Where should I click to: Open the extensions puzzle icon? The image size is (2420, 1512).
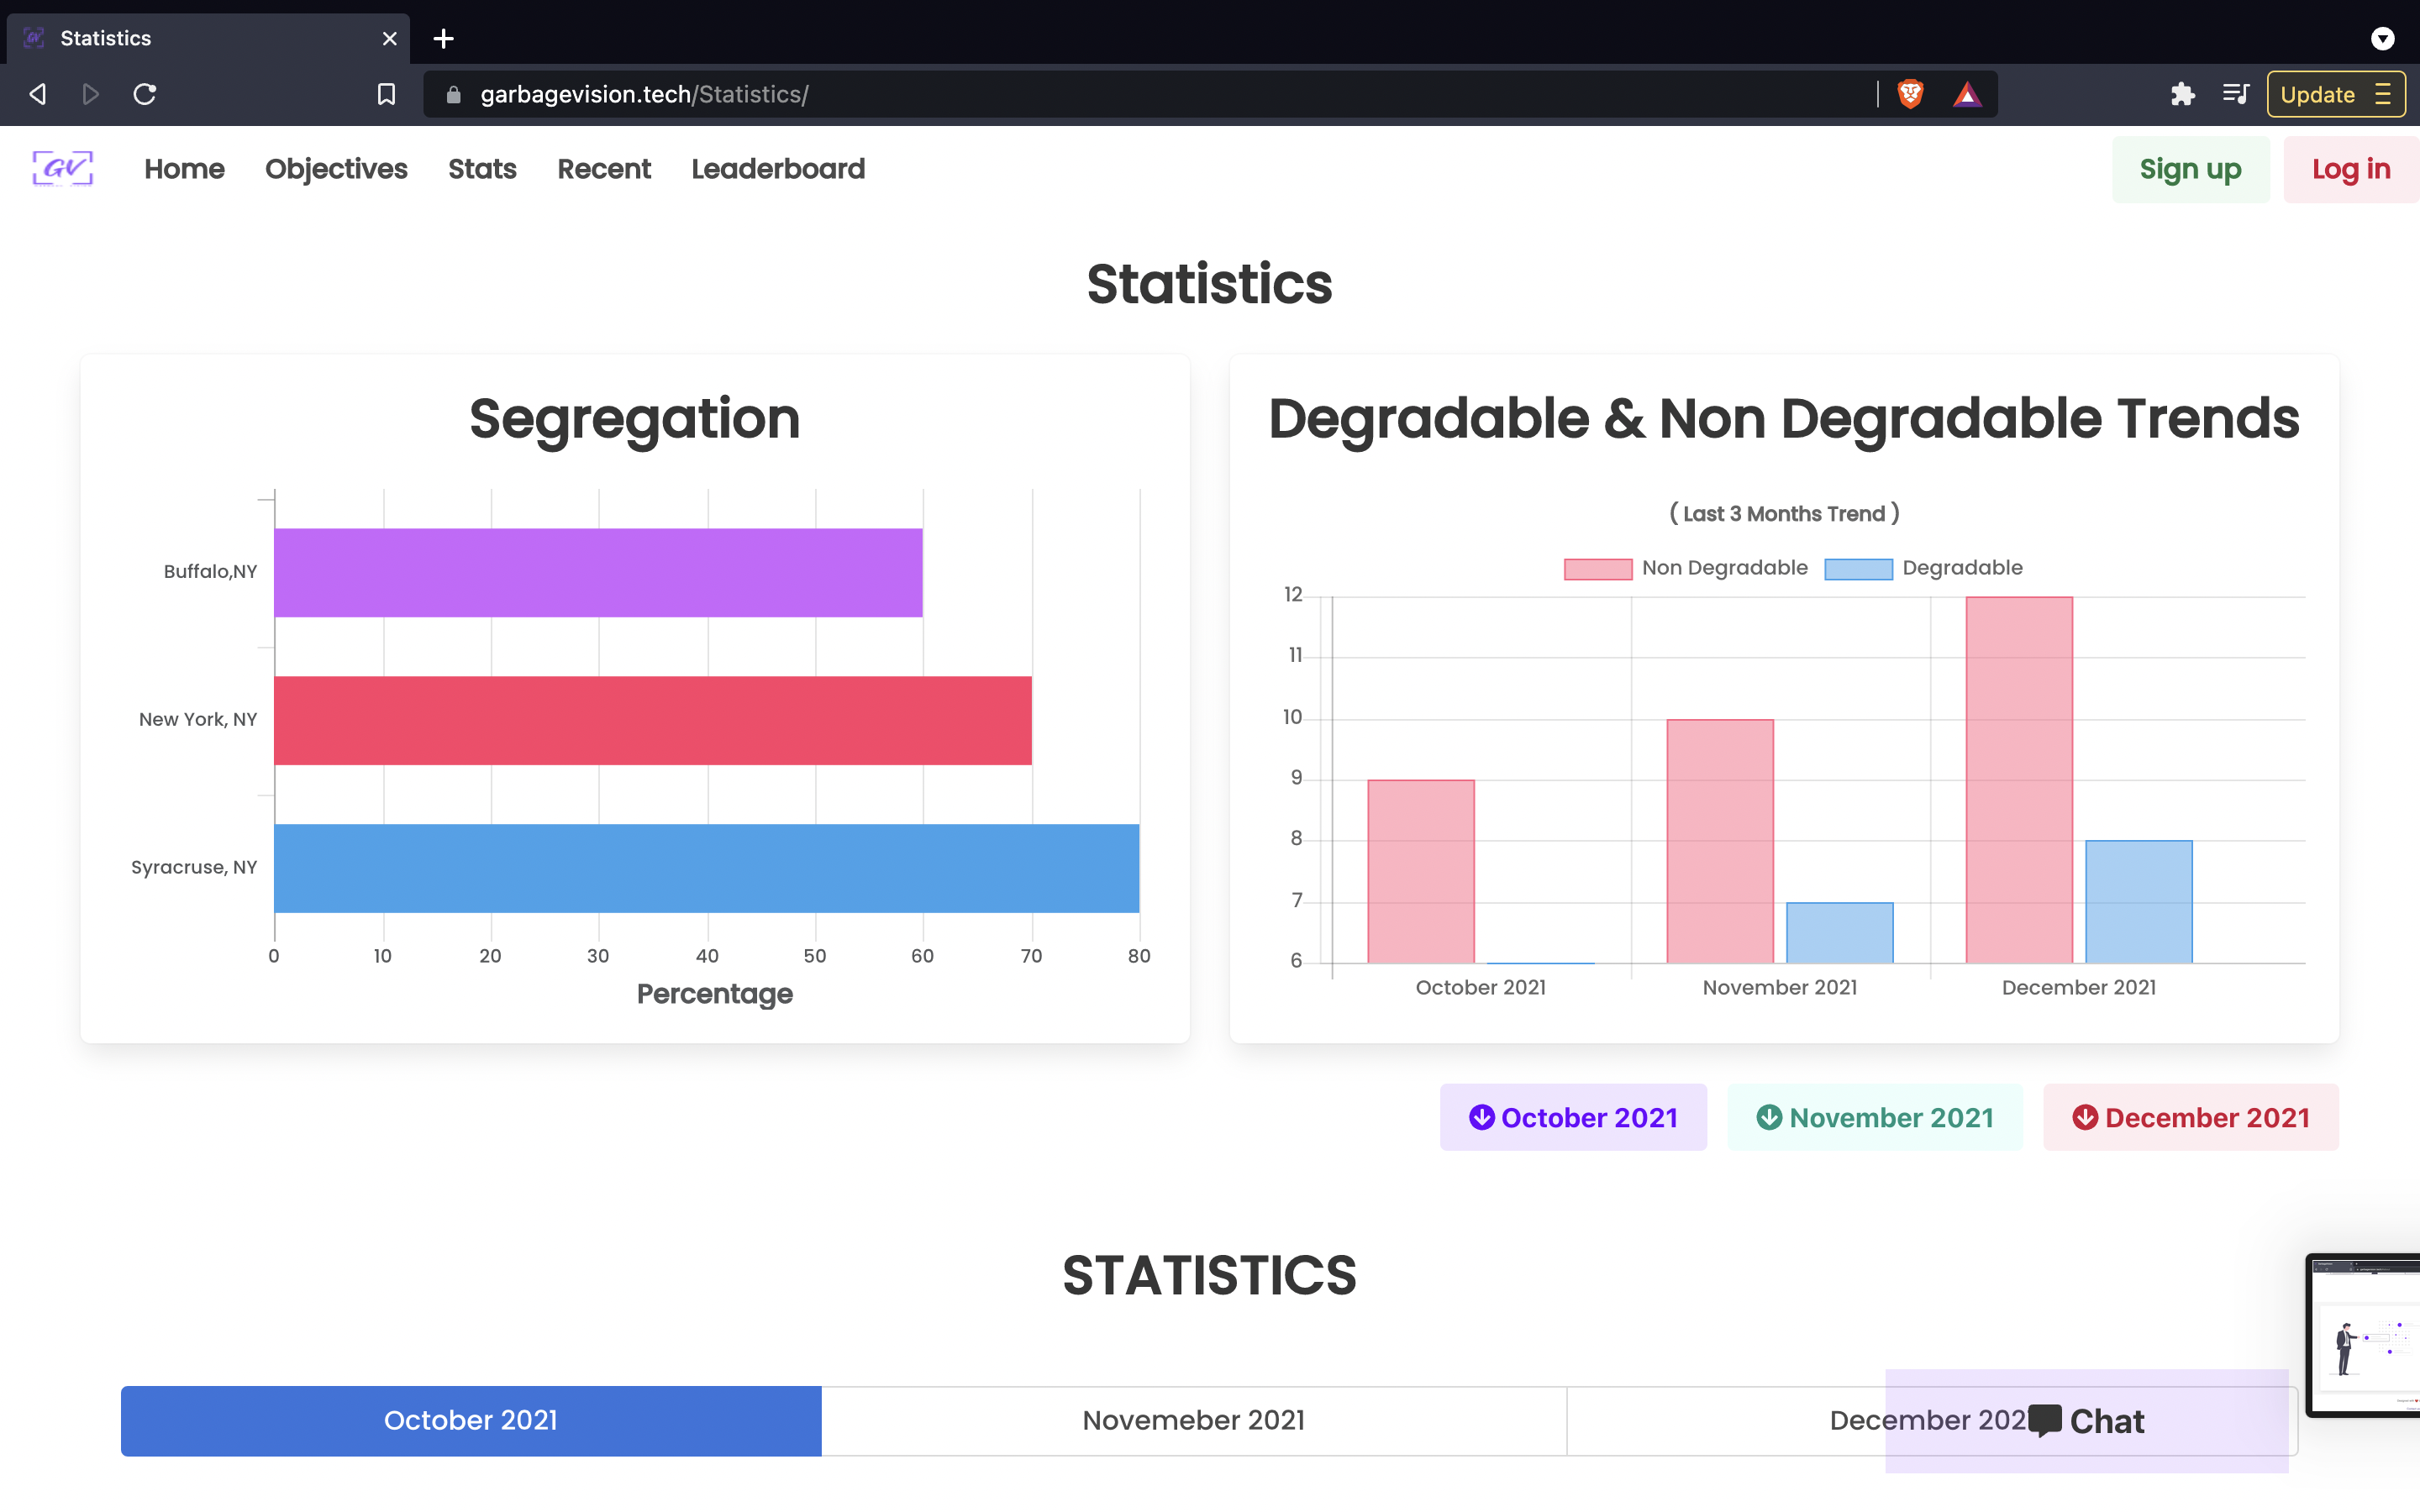point(2182,94)
